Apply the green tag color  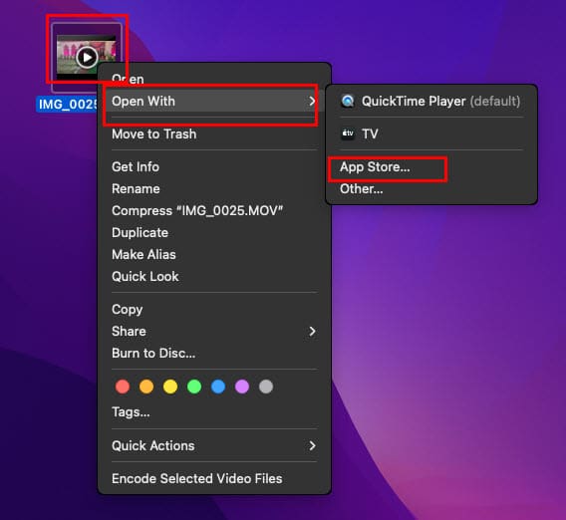[194, 387]
